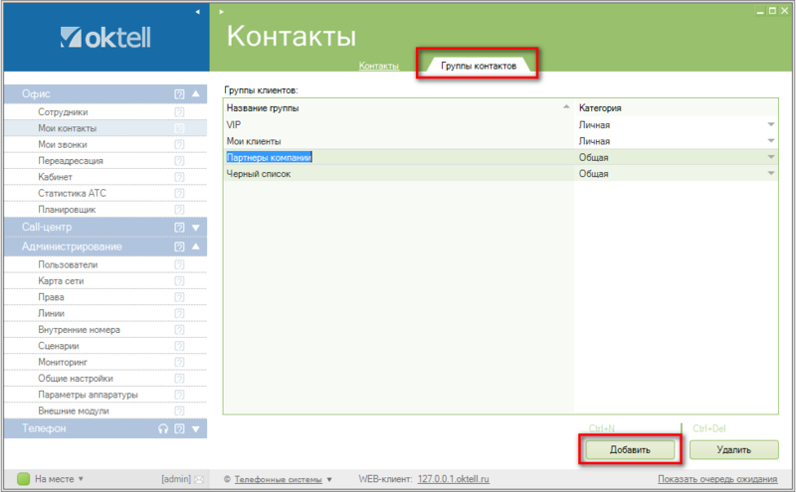Open category dropdown for VIP group

pos(770,124)
